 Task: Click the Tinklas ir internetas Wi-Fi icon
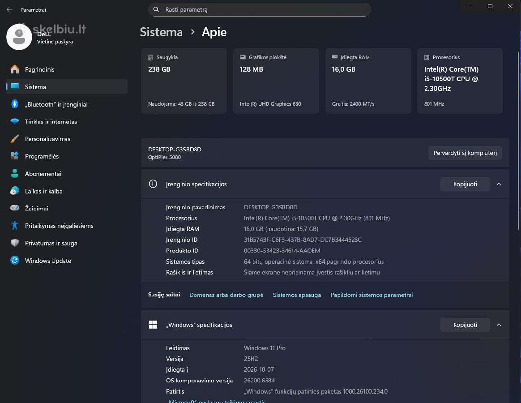15,121
